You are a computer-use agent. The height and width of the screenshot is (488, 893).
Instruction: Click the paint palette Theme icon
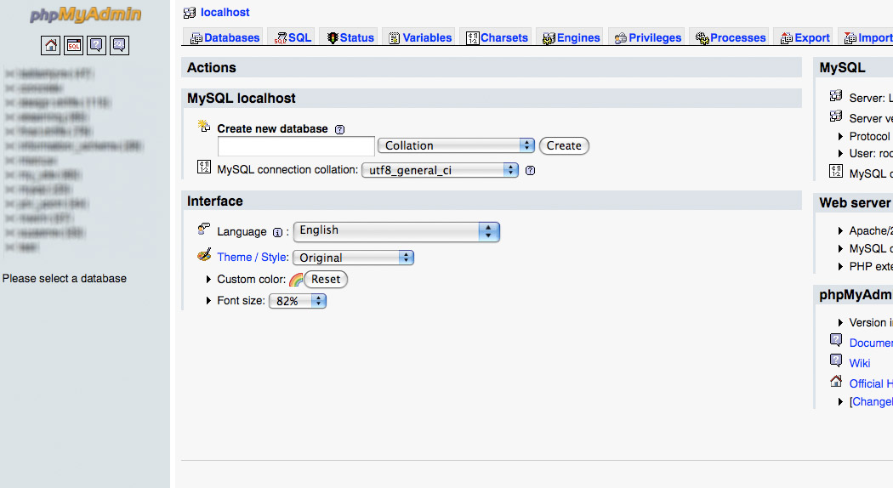204,255
